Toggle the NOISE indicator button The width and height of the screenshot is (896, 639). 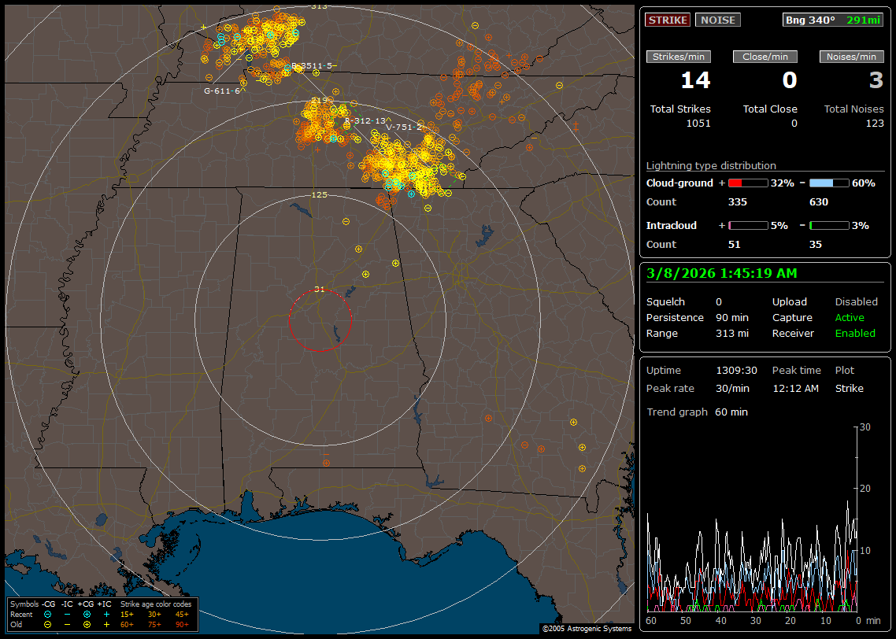click(717, 20)
